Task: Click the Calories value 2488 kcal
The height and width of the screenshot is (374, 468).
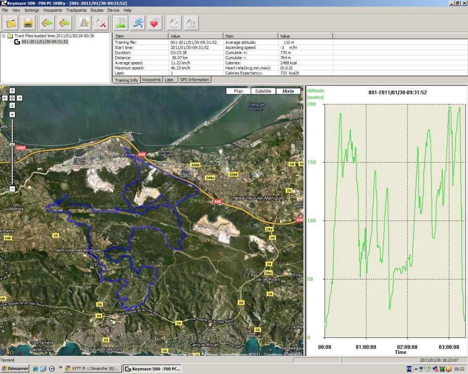Action: [x=289, y=63]
